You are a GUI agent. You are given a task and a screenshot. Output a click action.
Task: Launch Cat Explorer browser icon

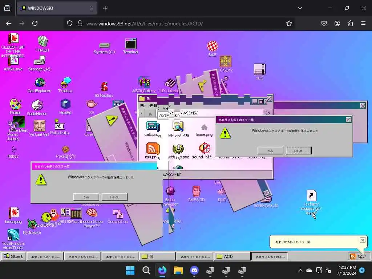click(39, 85)
